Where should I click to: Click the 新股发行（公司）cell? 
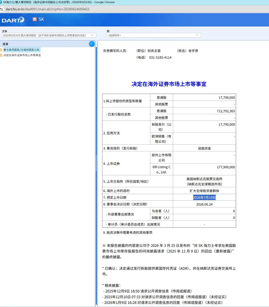pos(162,127)
